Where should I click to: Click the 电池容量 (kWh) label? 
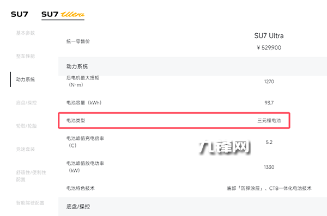click(x=84, y=103)
